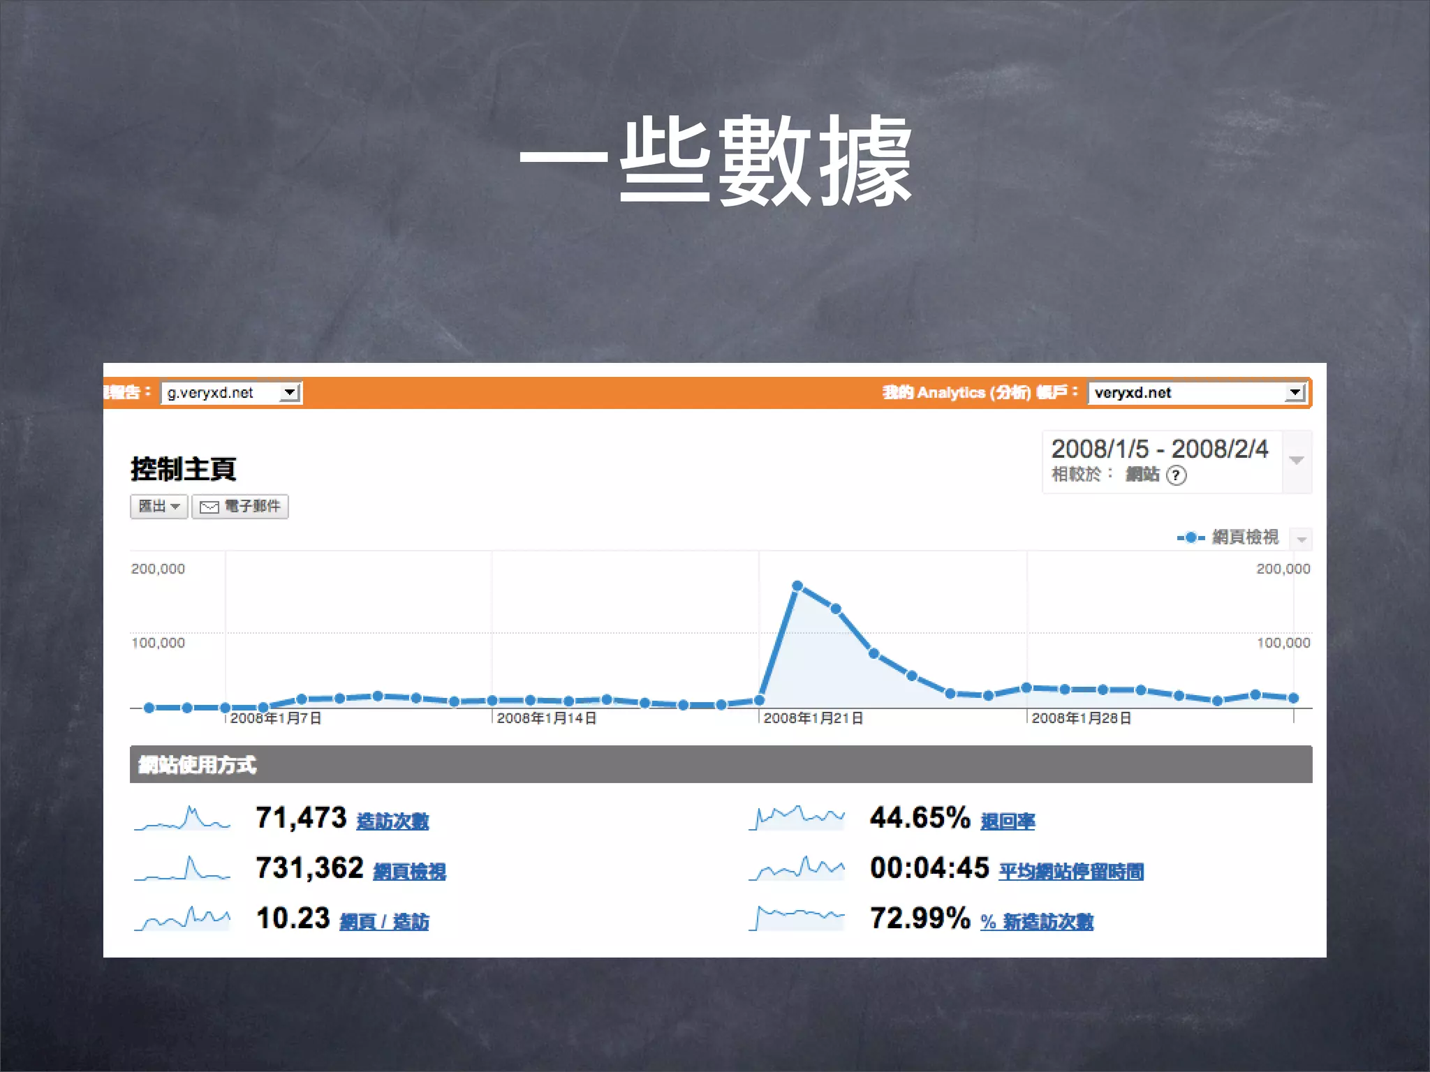Click the sparkline next to 72.99%

tap(797, 918)
